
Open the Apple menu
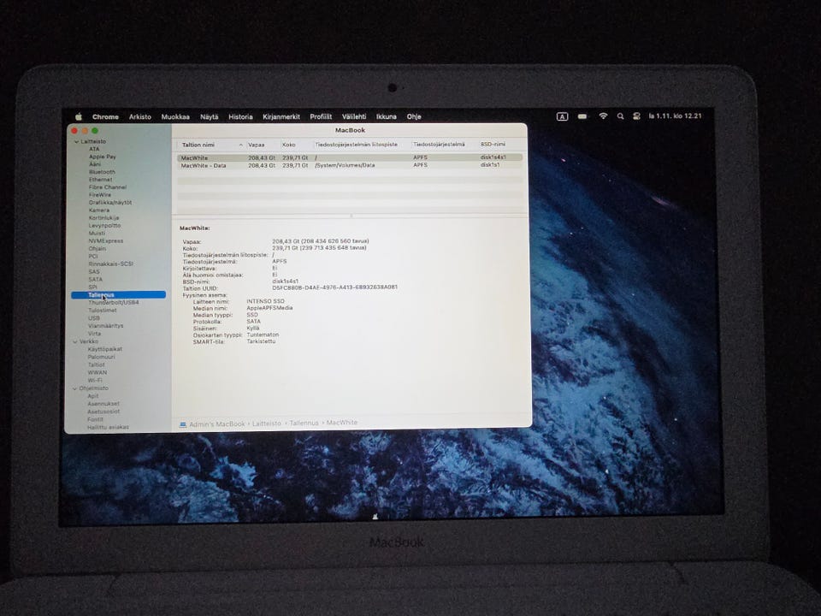(79, 117)
